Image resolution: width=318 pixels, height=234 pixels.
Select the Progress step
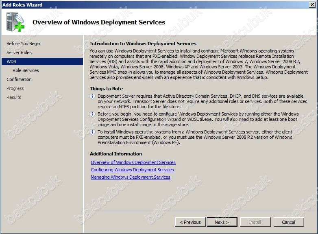coord(15,88)
